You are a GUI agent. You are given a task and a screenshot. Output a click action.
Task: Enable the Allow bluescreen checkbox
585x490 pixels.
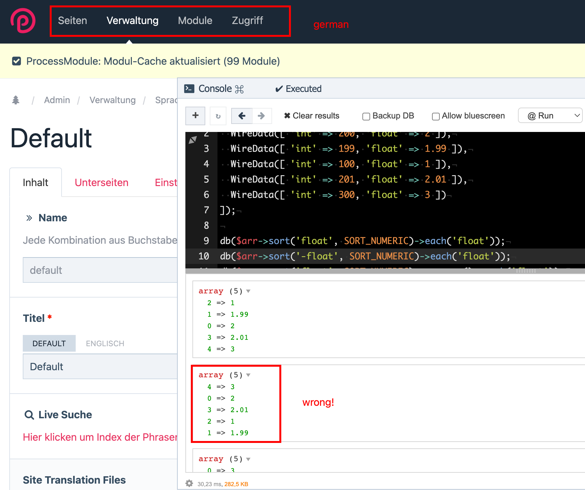point(436,117)
